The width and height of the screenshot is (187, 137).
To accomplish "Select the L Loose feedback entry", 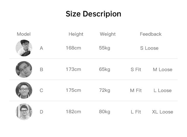I will (162, 90).
